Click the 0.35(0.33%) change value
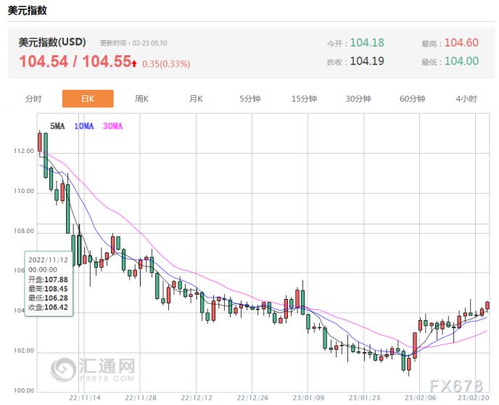The image size is (499, 405). pyautogui.click(x=166, y=64)
